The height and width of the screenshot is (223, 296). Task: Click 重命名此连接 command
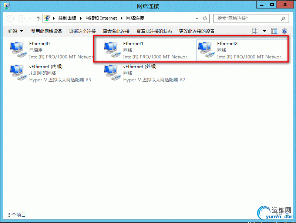click(x=116, y=31)
